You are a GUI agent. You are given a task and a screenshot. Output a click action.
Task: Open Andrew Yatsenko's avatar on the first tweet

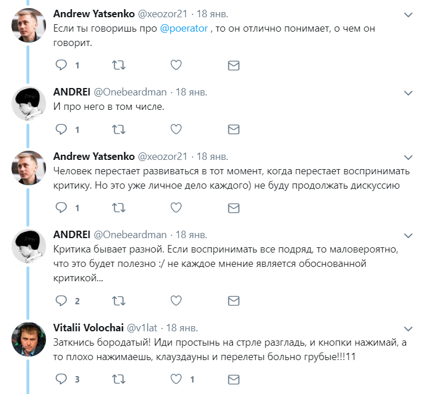[29, 25]
